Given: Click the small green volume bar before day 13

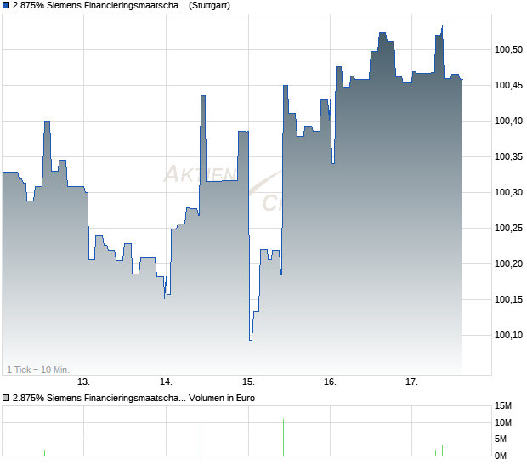Looking at the screenshot, I should click(x=45, y=453).
